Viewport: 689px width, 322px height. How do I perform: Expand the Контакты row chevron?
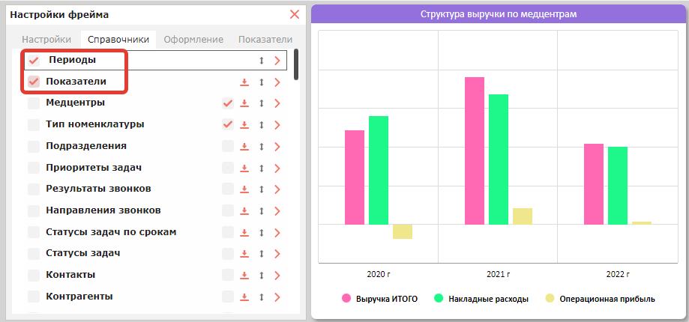point(277,276)
